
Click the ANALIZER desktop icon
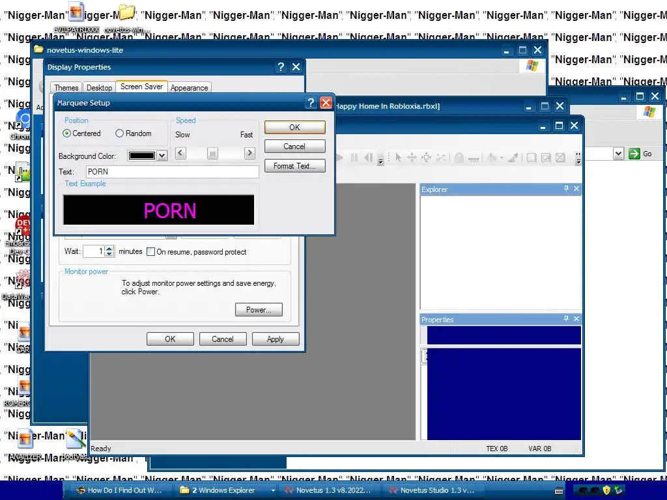pyautogui.click(x=25, y=445)
